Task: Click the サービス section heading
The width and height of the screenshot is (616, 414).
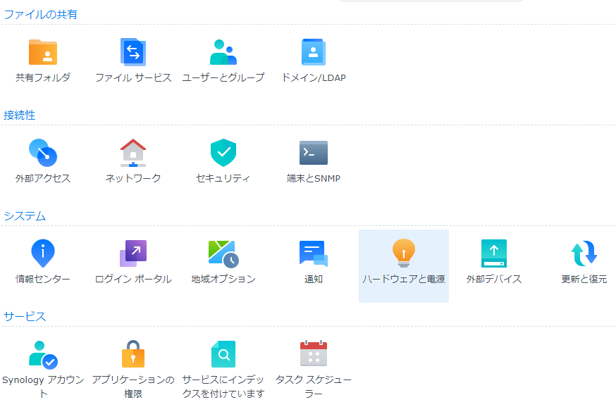Action: (x=25, y=317)
